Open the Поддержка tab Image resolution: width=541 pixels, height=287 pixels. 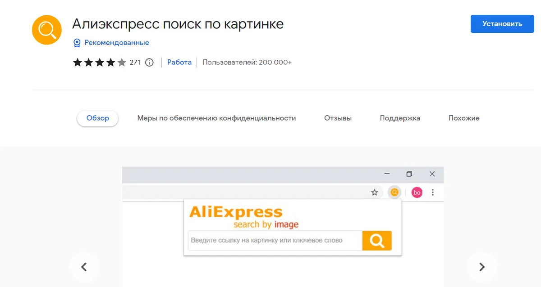(x=400, y=118)
